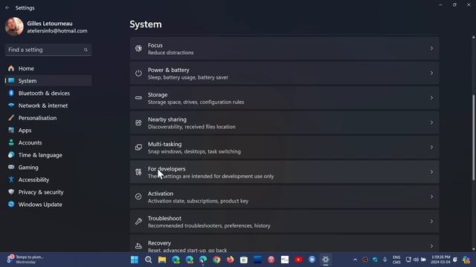
Task: Open the Home page via its house icon
Action: (x=11, y=68)
